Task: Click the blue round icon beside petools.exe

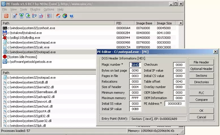Action: pyautogui.click(x=5, y=61)
